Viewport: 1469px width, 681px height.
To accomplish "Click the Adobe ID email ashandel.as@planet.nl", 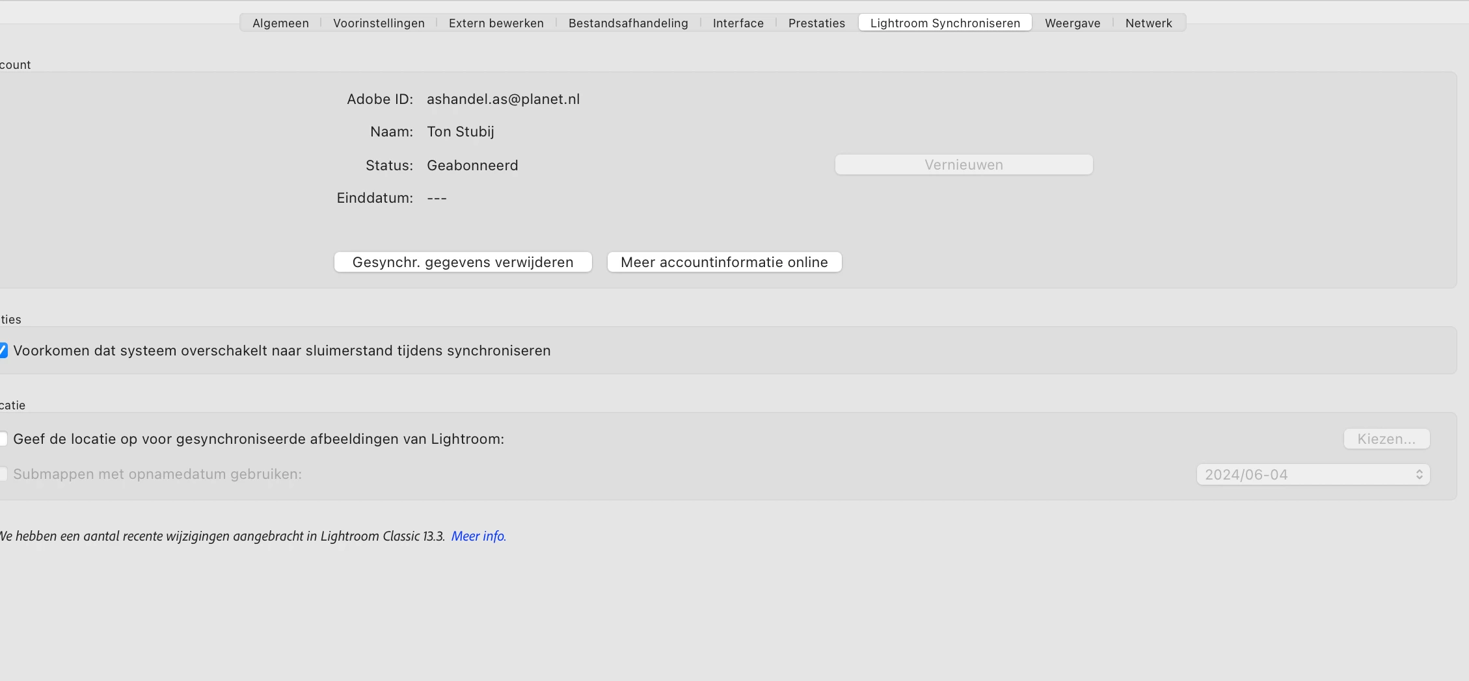I will coord(503,99).
